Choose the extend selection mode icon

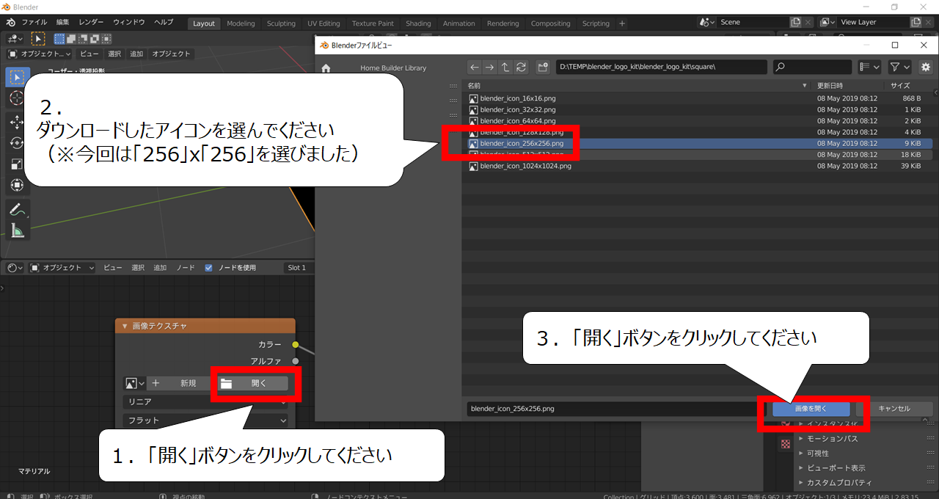pos(72,38)
